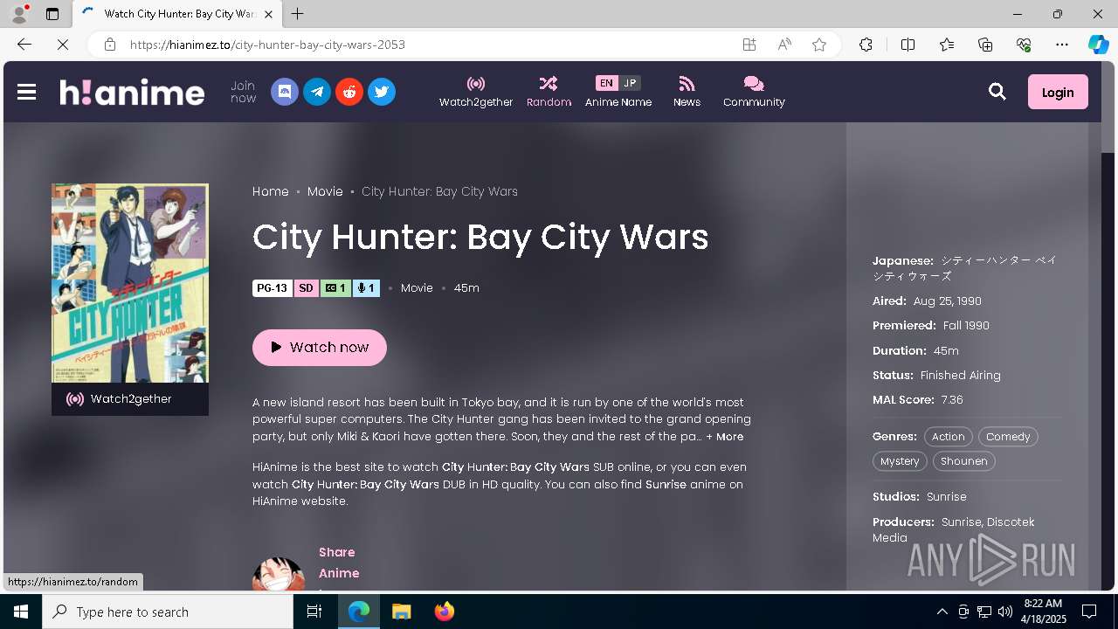Open the clock and calendar flyout
Viewport: 1118px width, 629px height.
click(1043, 612)
